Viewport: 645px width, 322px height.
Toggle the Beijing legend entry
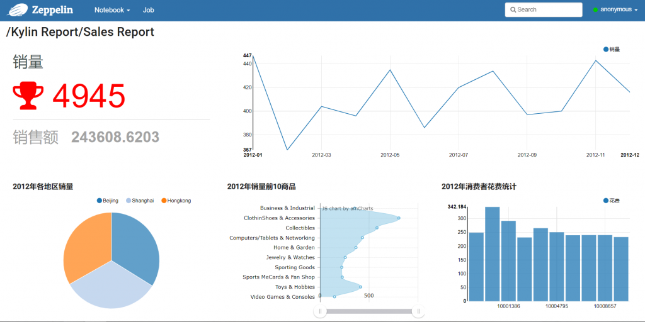[108, 201]
